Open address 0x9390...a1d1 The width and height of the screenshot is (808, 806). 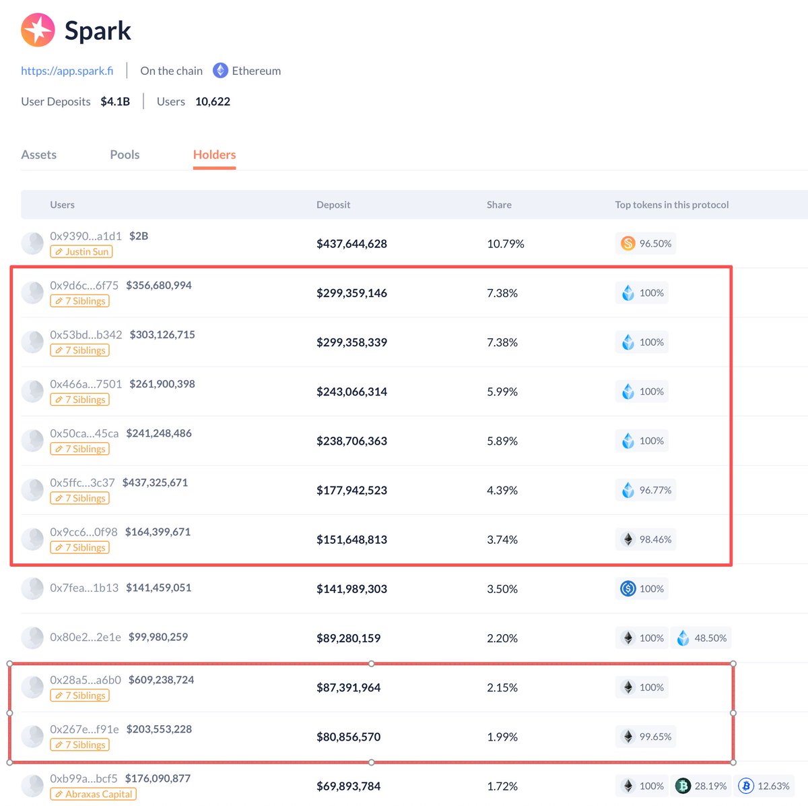pos(86,236)
